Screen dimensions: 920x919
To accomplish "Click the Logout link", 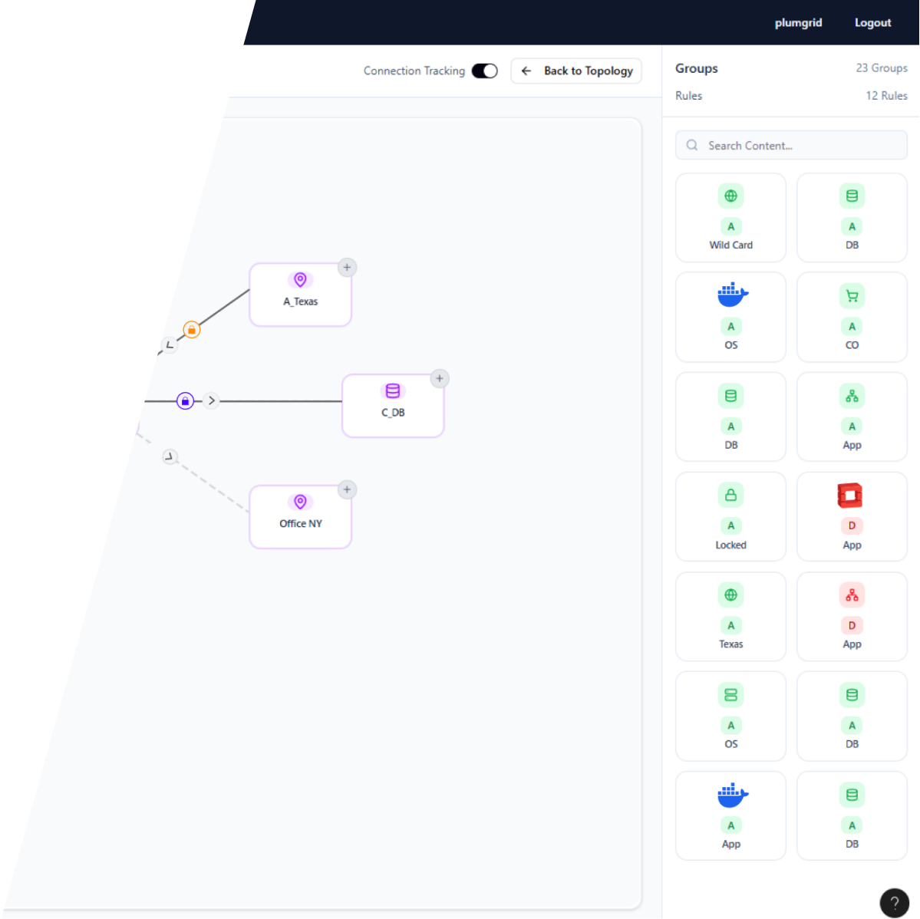I will pyautogui.click(x=872, y=23).
